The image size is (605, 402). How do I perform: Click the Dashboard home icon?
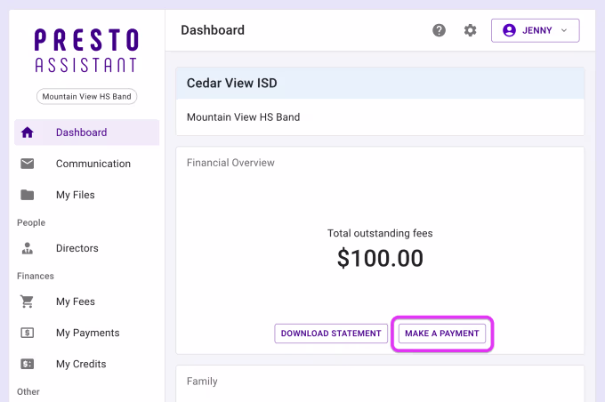[28, 133]
